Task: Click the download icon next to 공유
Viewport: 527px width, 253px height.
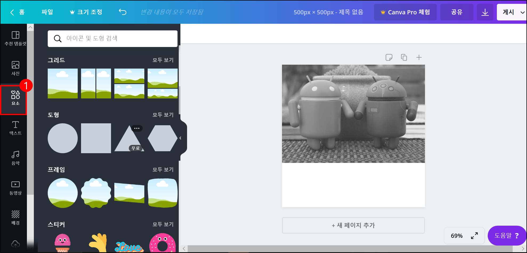Action: [485, 12]
